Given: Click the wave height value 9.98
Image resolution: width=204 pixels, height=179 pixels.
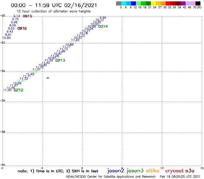Looking at the screenshot, I should tap(14, 22).
